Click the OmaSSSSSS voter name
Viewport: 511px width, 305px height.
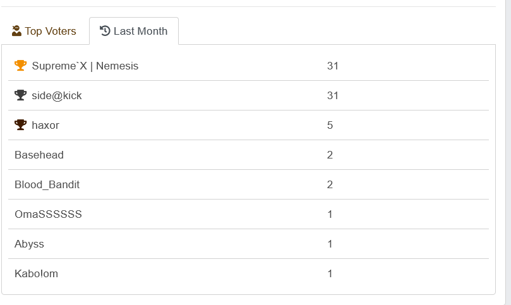pyautogui.click(x=48, y=214)
